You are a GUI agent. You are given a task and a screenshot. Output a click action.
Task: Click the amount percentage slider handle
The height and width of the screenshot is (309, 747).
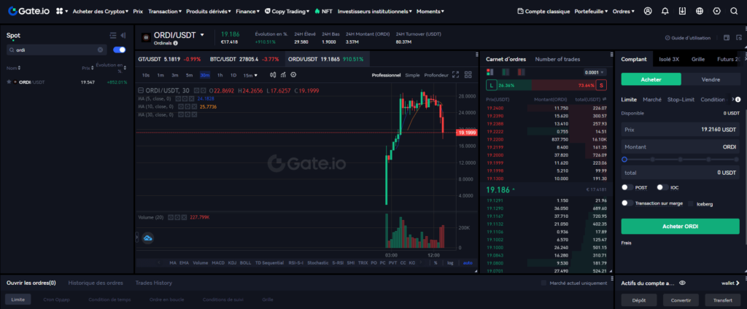point(624,160)
